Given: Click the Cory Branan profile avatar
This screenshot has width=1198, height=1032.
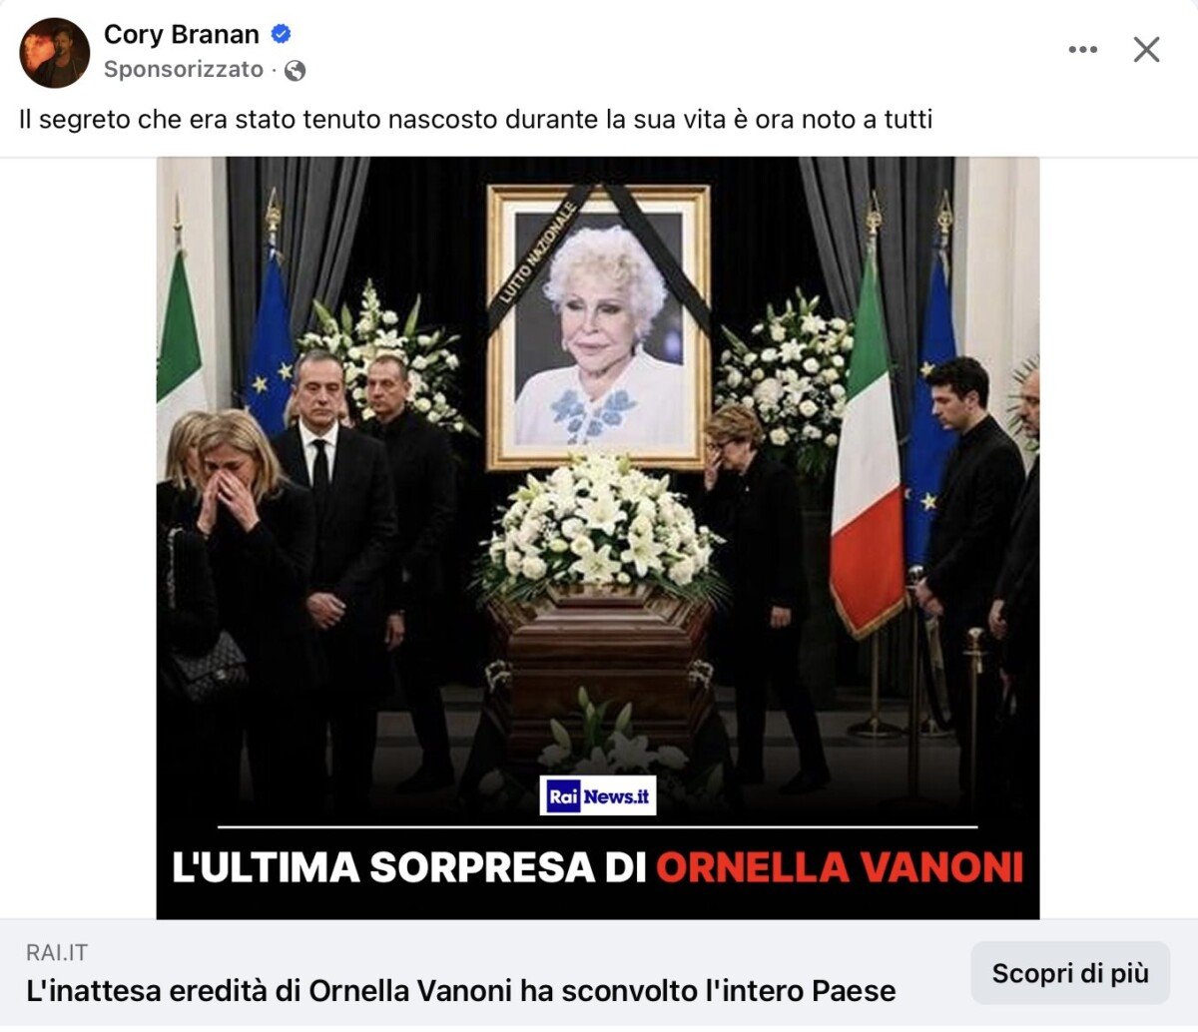Looking at the screenshot, I should pos(54,52).
